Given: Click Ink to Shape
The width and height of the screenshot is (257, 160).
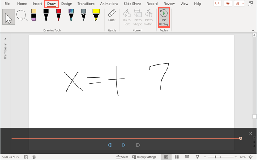Looking at the screenshot, I should [x=138, y=18].
